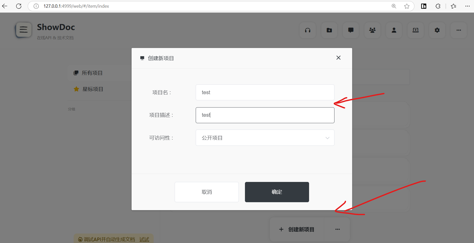Focus the 项目描述 input field
Viewport: 474px width, 243px height.
click(265, 115)
